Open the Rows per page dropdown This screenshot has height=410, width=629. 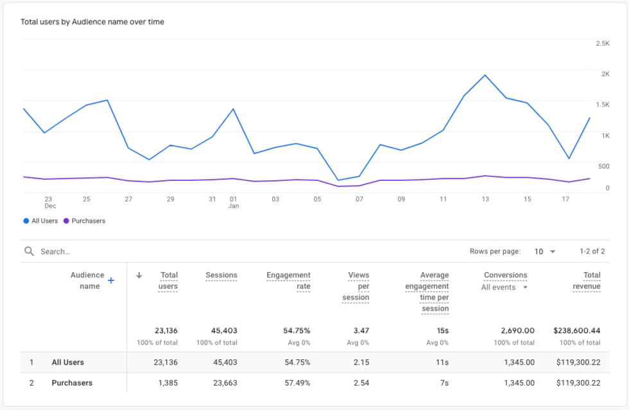pos(545,252)
